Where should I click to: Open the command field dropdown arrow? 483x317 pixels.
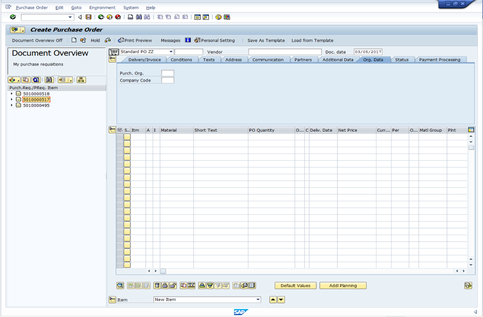tap(70, 17)
